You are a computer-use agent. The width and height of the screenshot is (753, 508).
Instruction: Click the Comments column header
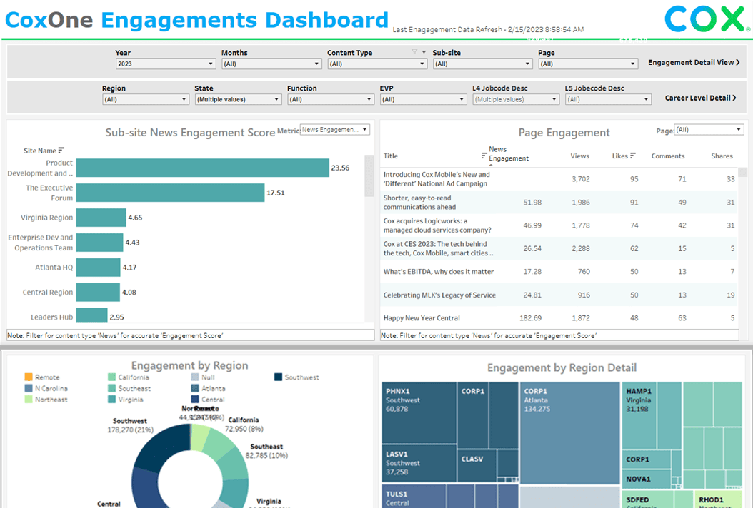coord(667,156)
